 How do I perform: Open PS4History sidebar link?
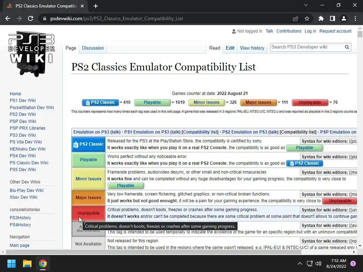pyautogui.click(x=20, y=225)
